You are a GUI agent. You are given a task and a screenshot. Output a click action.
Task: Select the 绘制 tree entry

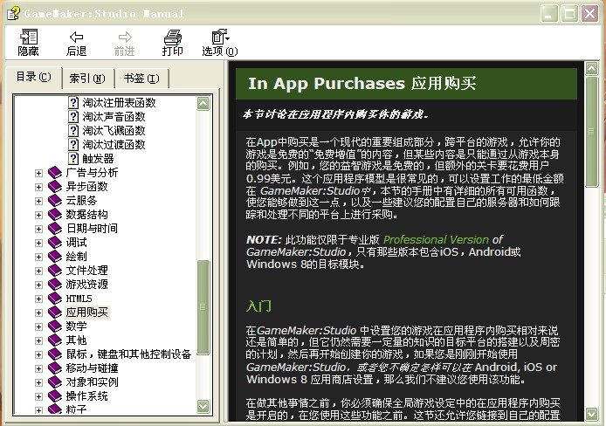pyautogui.click(x=77, y=257)
